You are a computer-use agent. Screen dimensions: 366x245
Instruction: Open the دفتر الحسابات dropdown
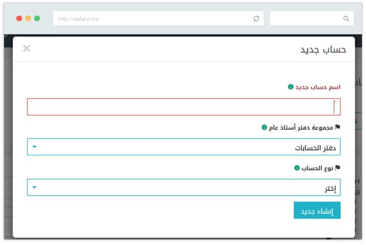click(x=183, y=147)
